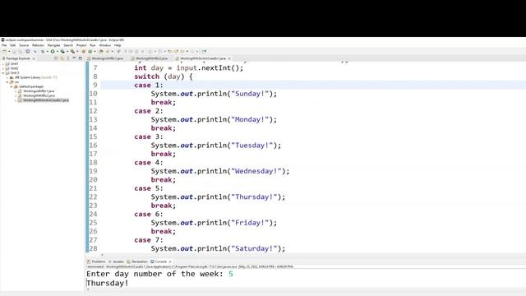Click the Open Type toolbar icon

[100, 51]
